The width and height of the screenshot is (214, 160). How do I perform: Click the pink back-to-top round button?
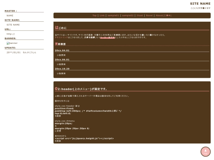tap(205, 152)
